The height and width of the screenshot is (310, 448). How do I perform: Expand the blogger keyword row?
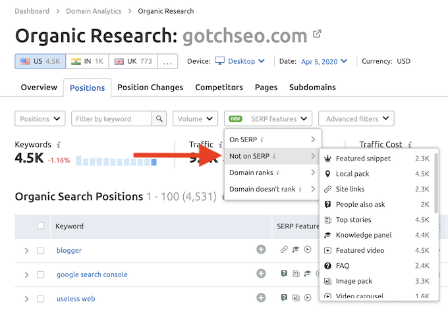click(26, 250)
